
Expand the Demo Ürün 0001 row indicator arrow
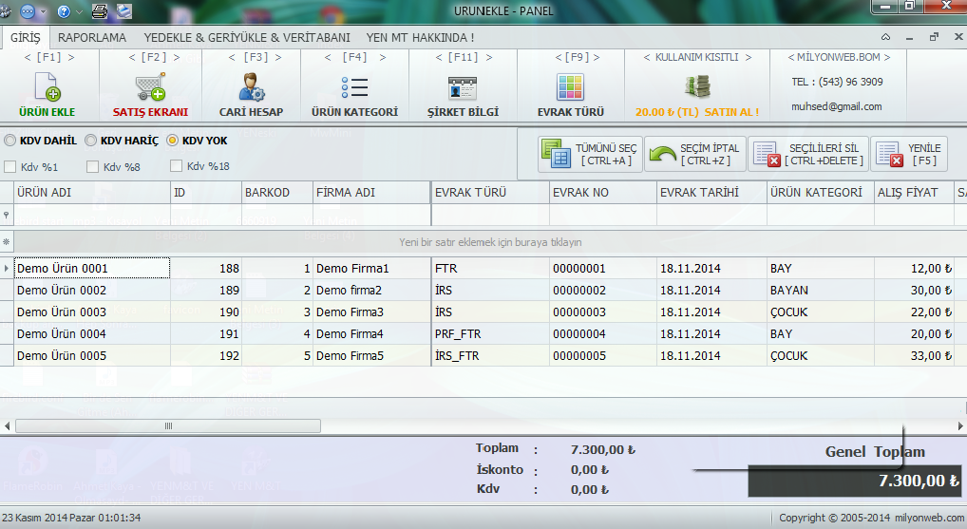coord(8,269)
